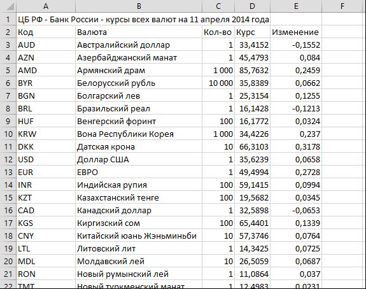Screen dimensions: 366x289
Task: Select column A header
Action: click(x=46, y=6)
